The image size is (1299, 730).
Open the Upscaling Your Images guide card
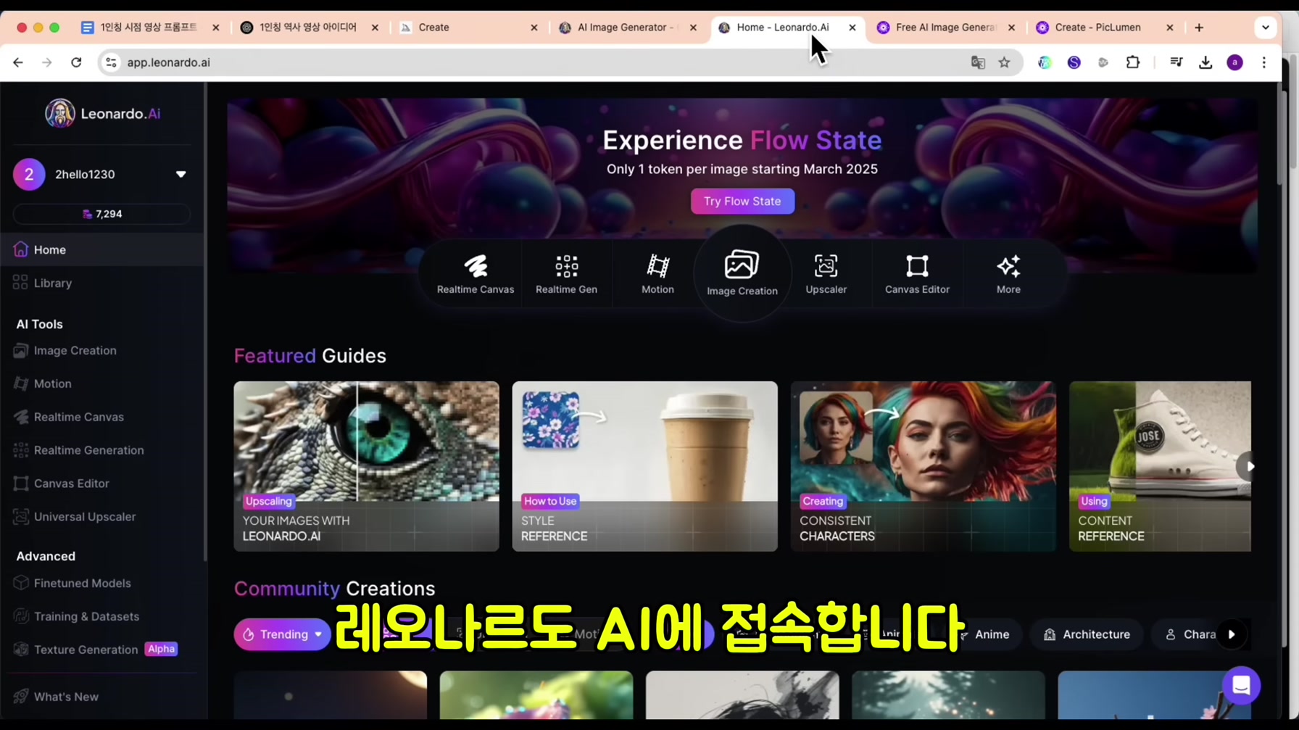coord(366,466)
